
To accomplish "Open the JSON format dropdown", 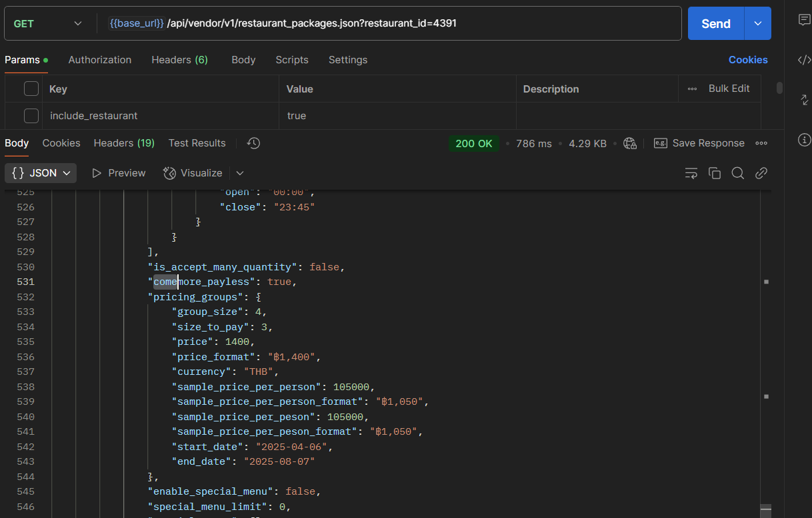I will pyautogui.click(x=41, y=173).
